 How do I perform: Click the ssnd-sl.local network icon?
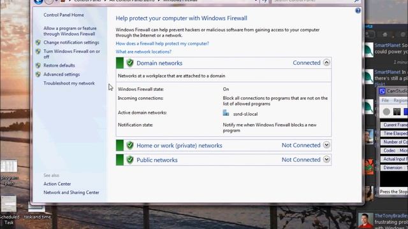(226, 113)
